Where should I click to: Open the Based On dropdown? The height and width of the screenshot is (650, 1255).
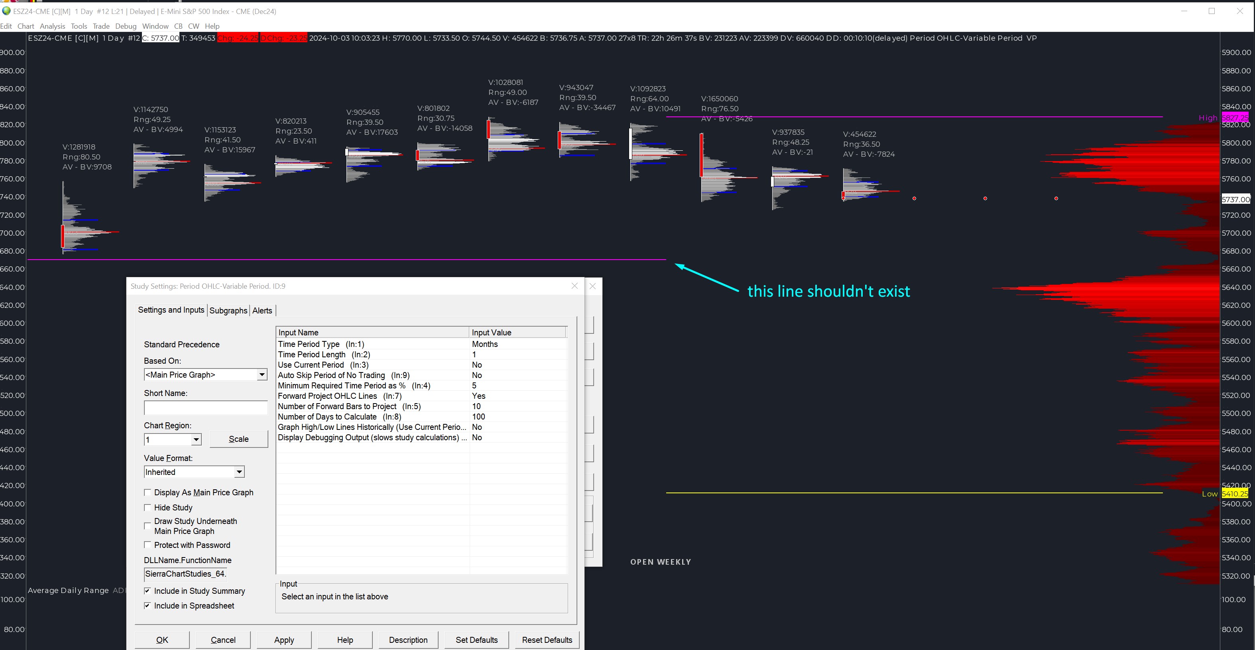[x=262, y=375]
